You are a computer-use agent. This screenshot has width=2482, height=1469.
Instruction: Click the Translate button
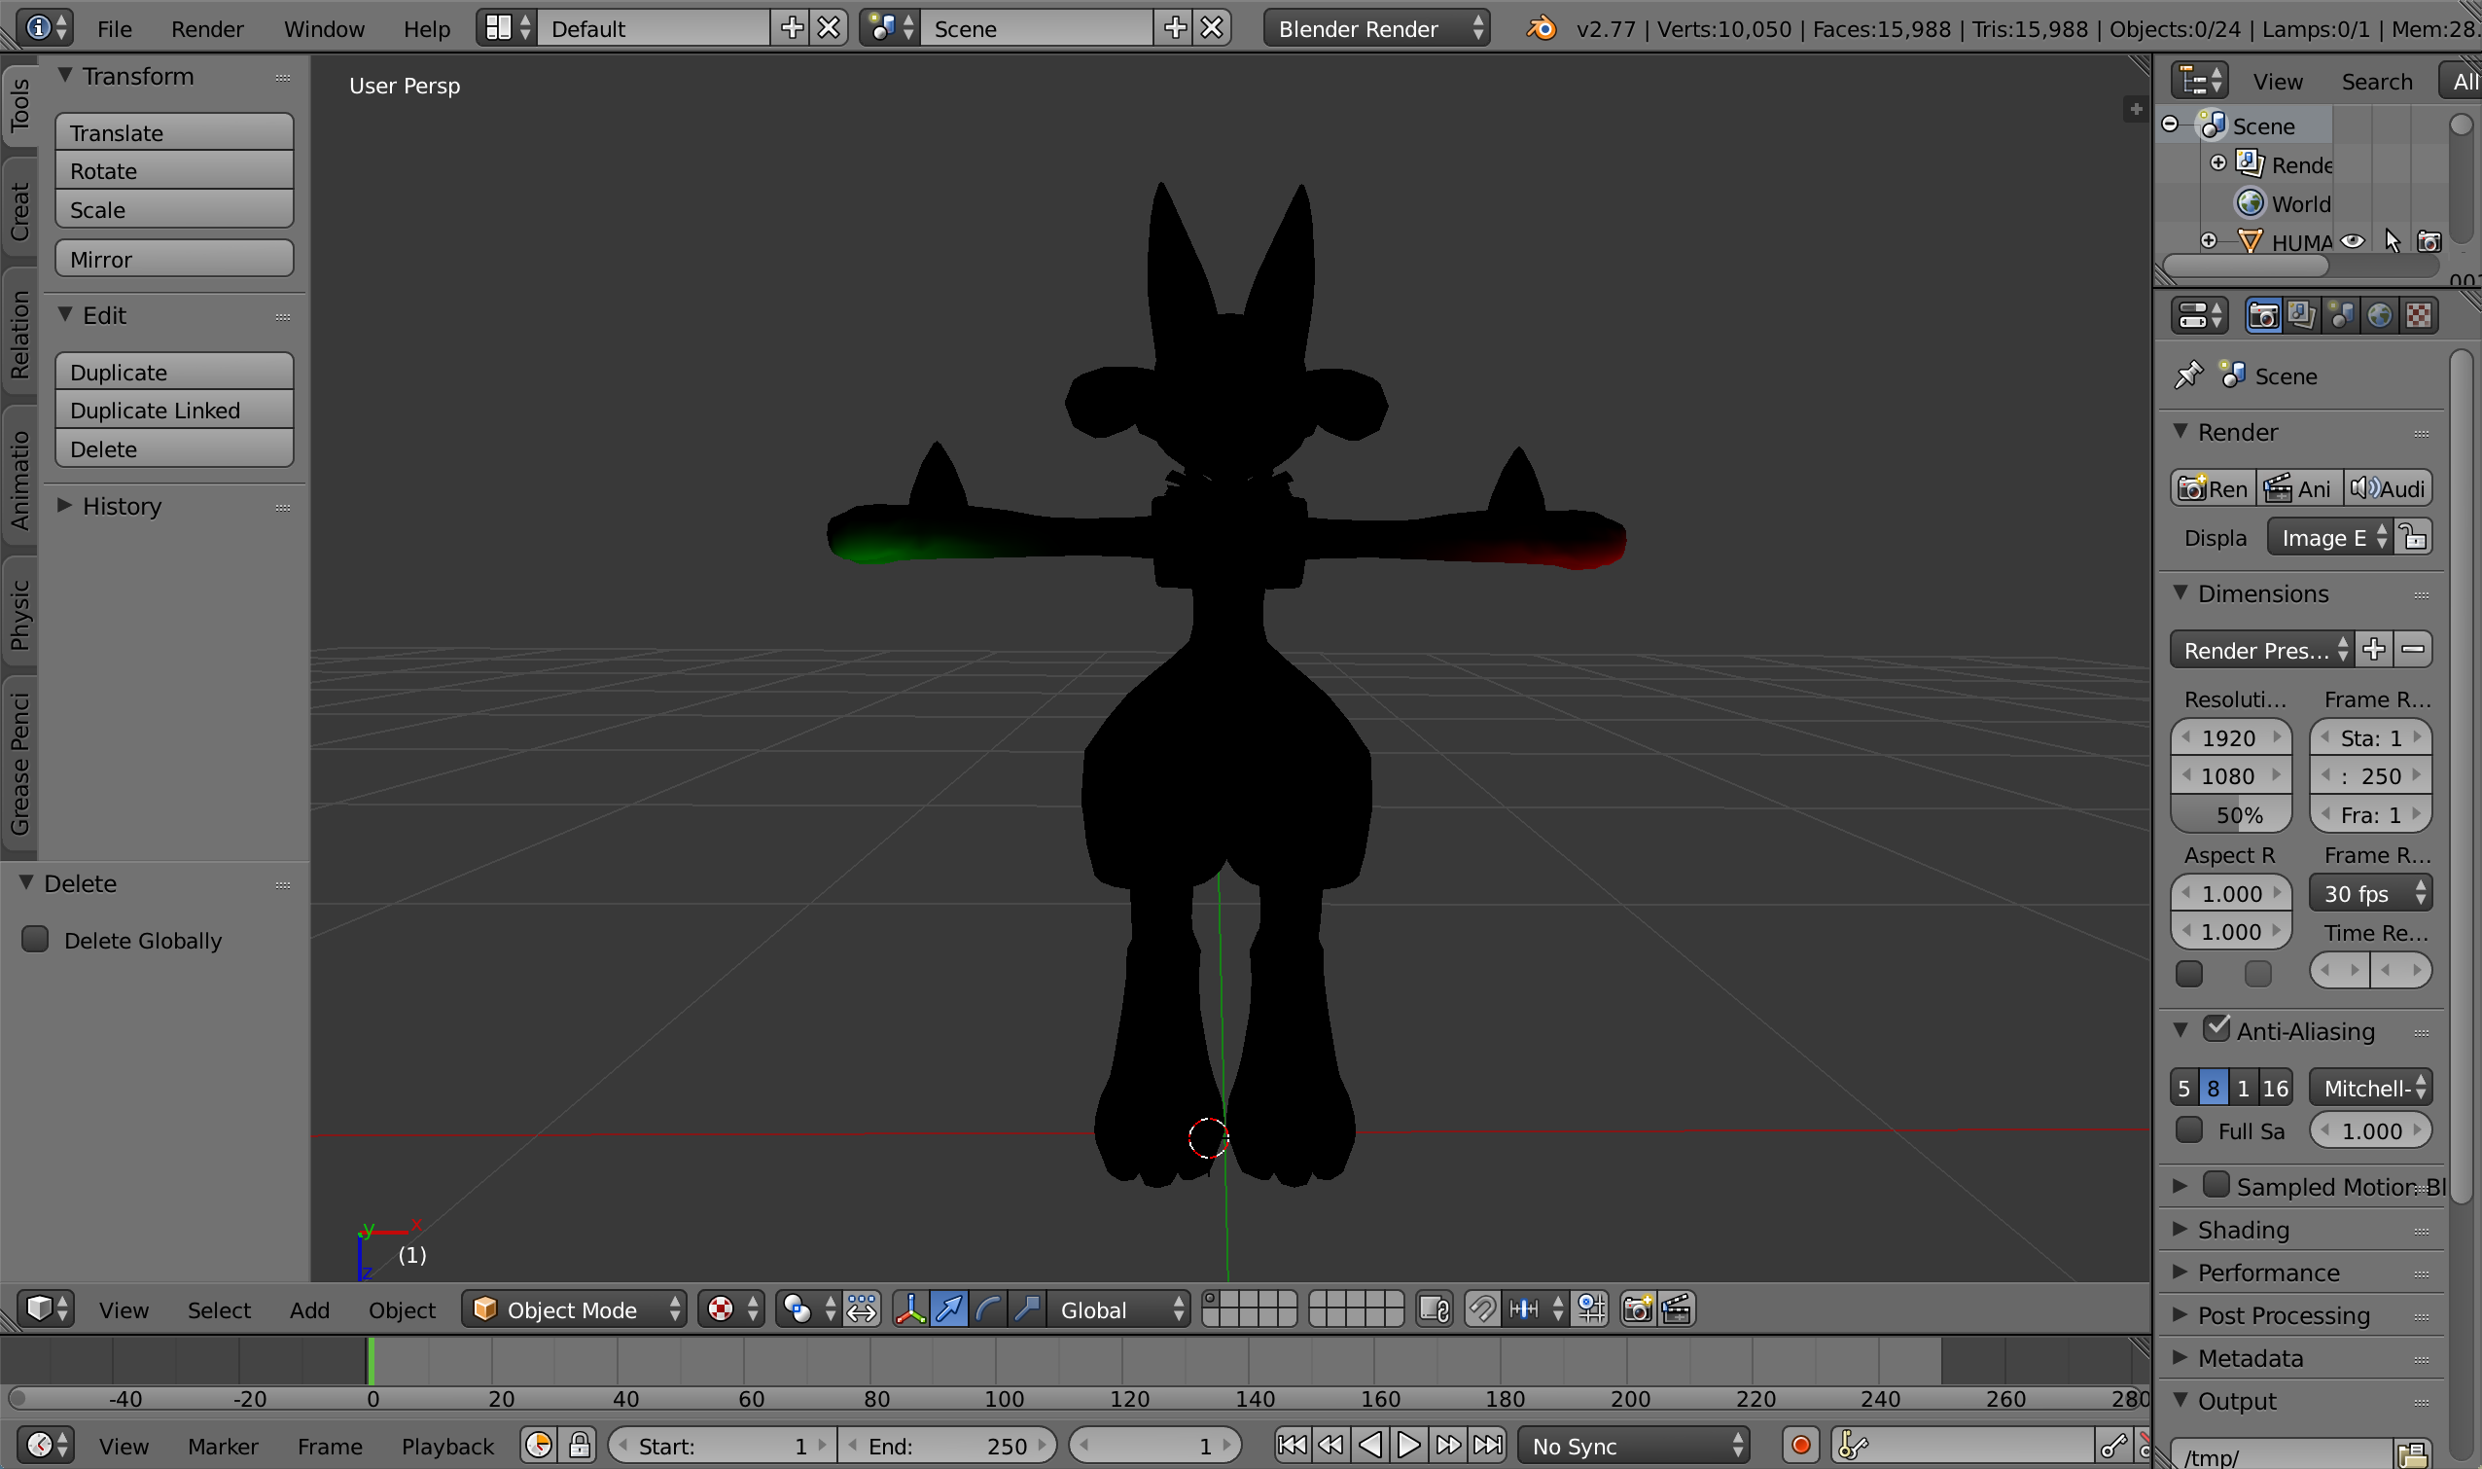pyautogui.click(x=174, y=131)
